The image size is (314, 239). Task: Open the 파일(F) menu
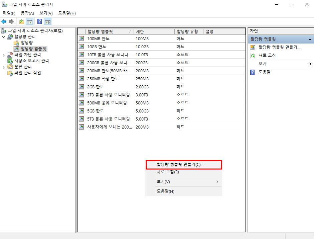(x=9, y=13)
